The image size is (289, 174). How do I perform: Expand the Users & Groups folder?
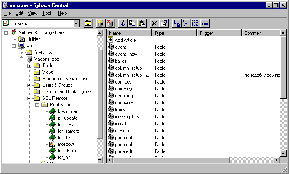[29, 85]
